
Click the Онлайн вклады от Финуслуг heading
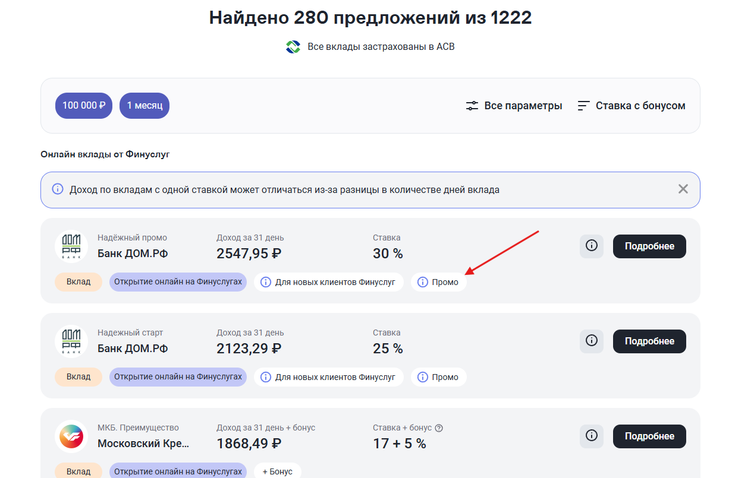click(105, 154)
